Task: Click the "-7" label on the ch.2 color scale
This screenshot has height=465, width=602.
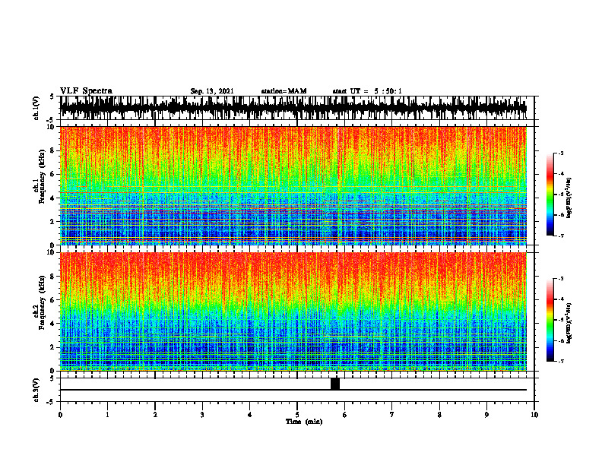Action: (x=561, y=362)
